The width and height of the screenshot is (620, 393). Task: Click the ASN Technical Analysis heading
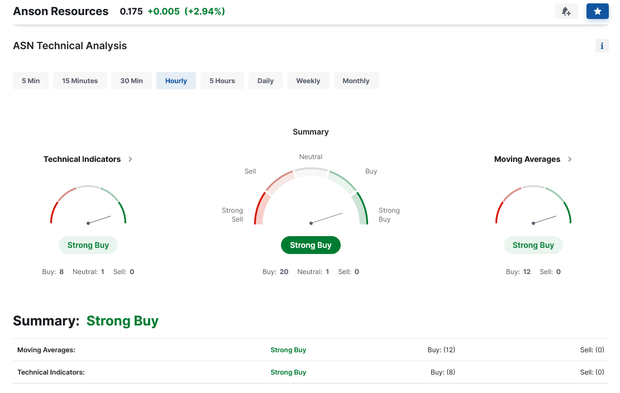(70, 46)
